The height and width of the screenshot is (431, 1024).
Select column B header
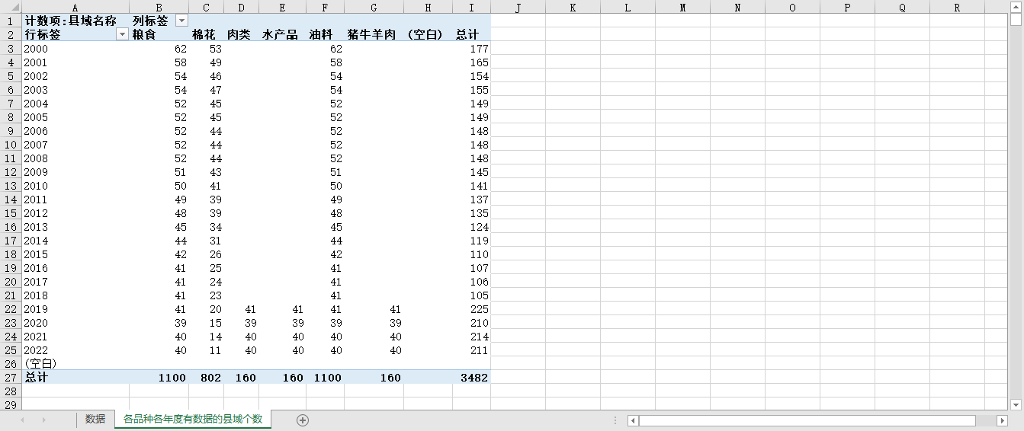(x=159, y=7)
